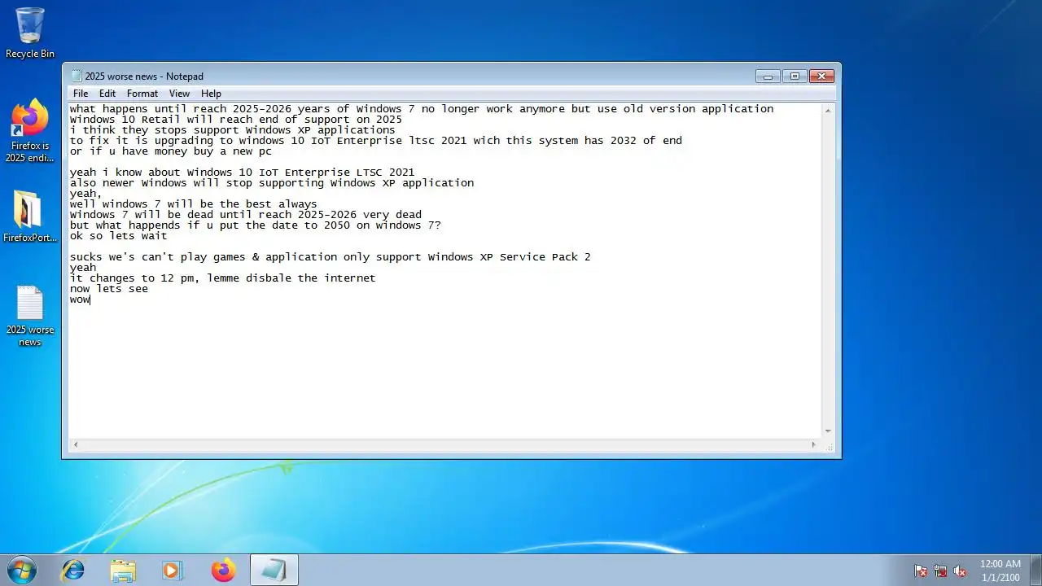Minimize the Notepad window
The height and width of the screenshot is (586, 1042).
coord(768,77)
